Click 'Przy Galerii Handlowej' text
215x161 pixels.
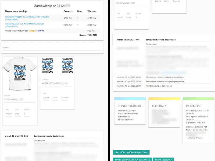tap(127, 114)
